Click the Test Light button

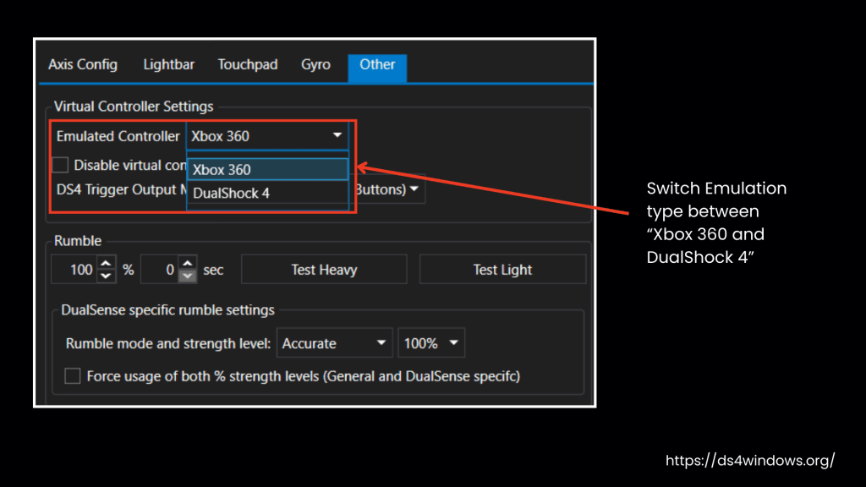[x=502, y=270]
